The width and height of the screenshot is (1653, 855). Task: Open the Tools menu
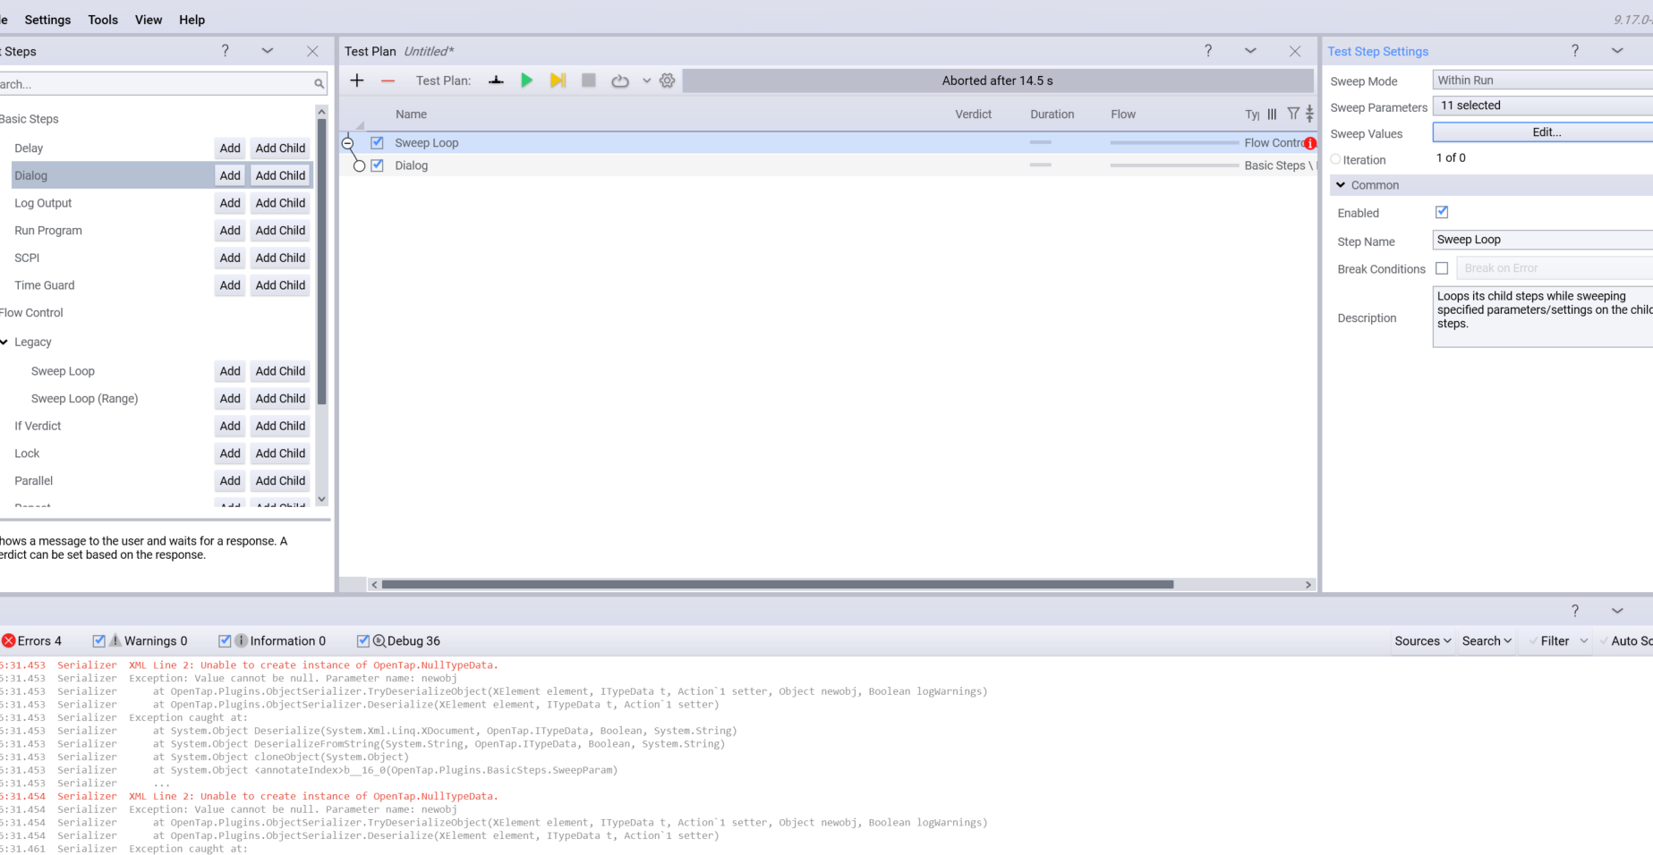tap(102, 19)
